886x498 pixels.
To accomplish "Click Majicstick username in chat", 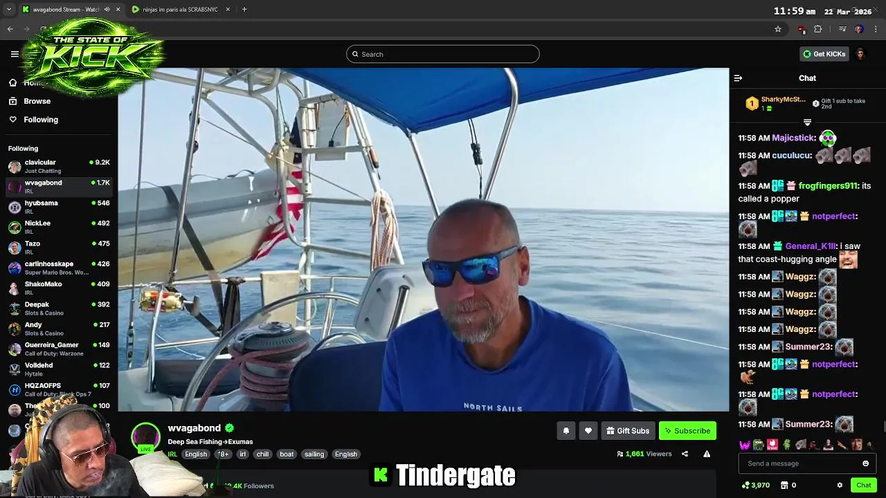I will [793, 138].
